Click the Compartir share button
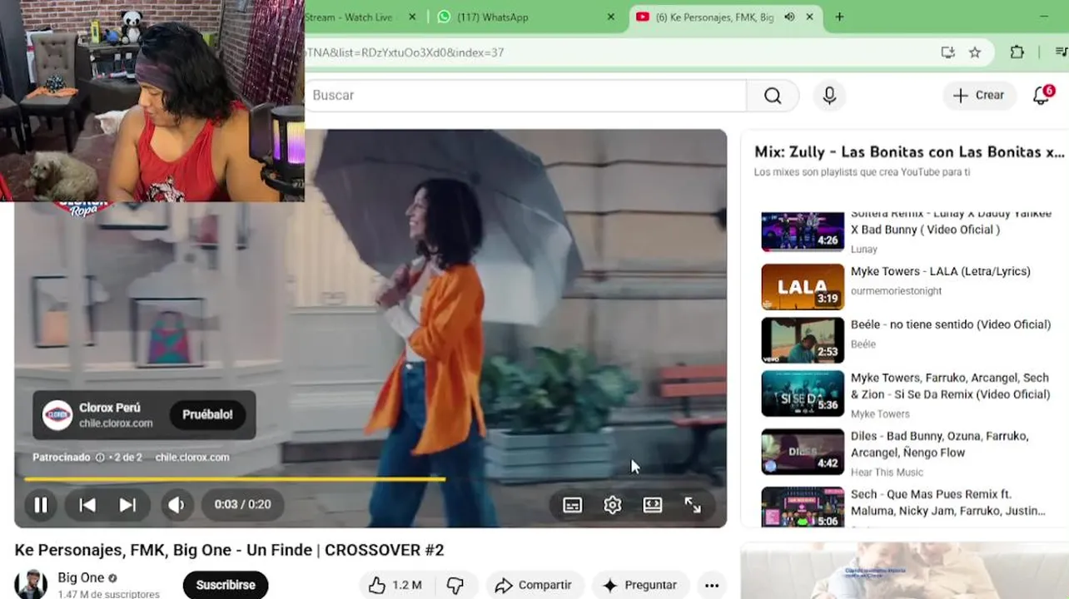Screen dimensions: 1069x599 (534, 585)
